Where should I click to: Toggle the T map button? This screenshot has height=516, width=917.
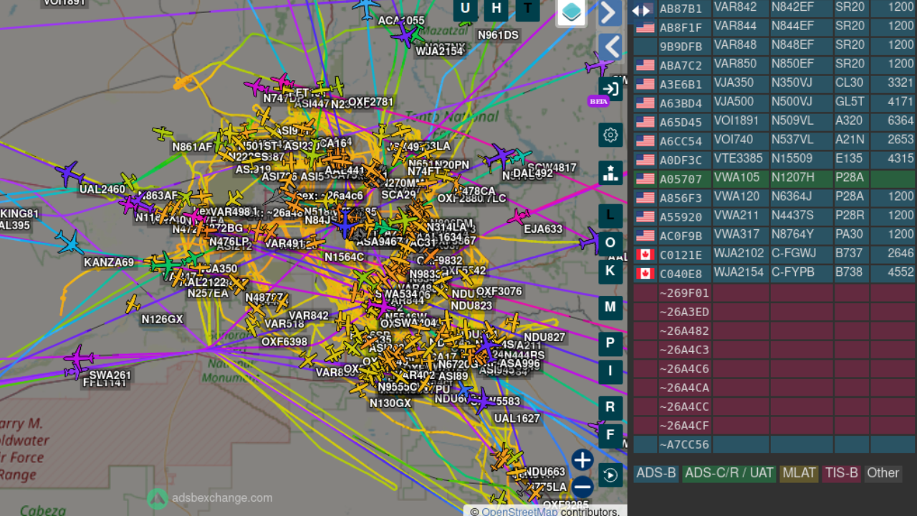(x=528, y=9)
